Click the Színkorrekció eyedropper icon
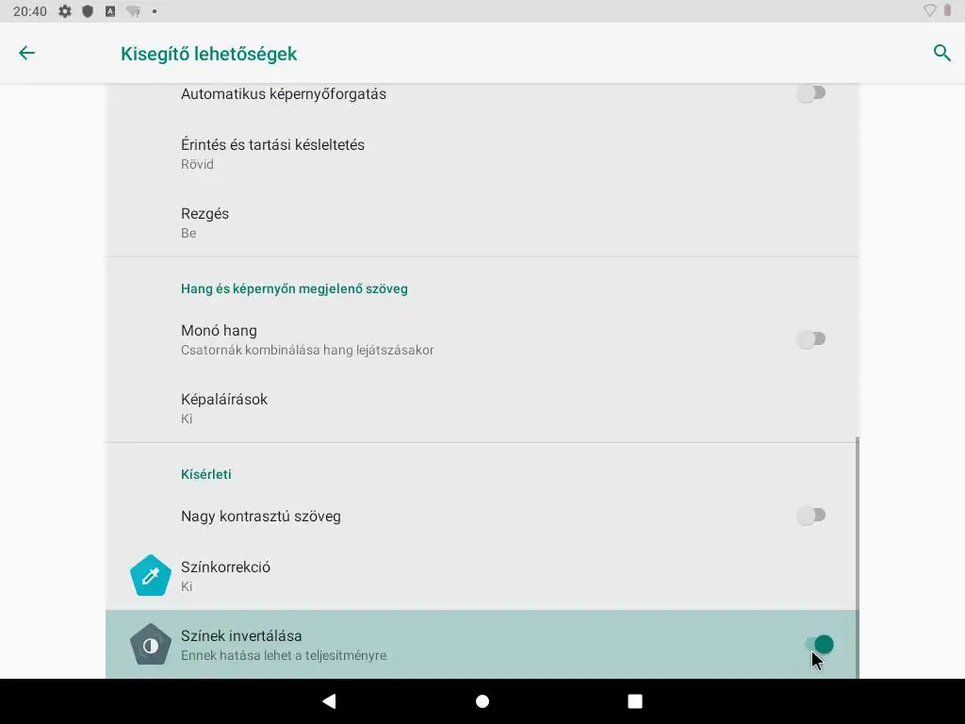This screenshot has width=965, height=724. tap(150, 576)
